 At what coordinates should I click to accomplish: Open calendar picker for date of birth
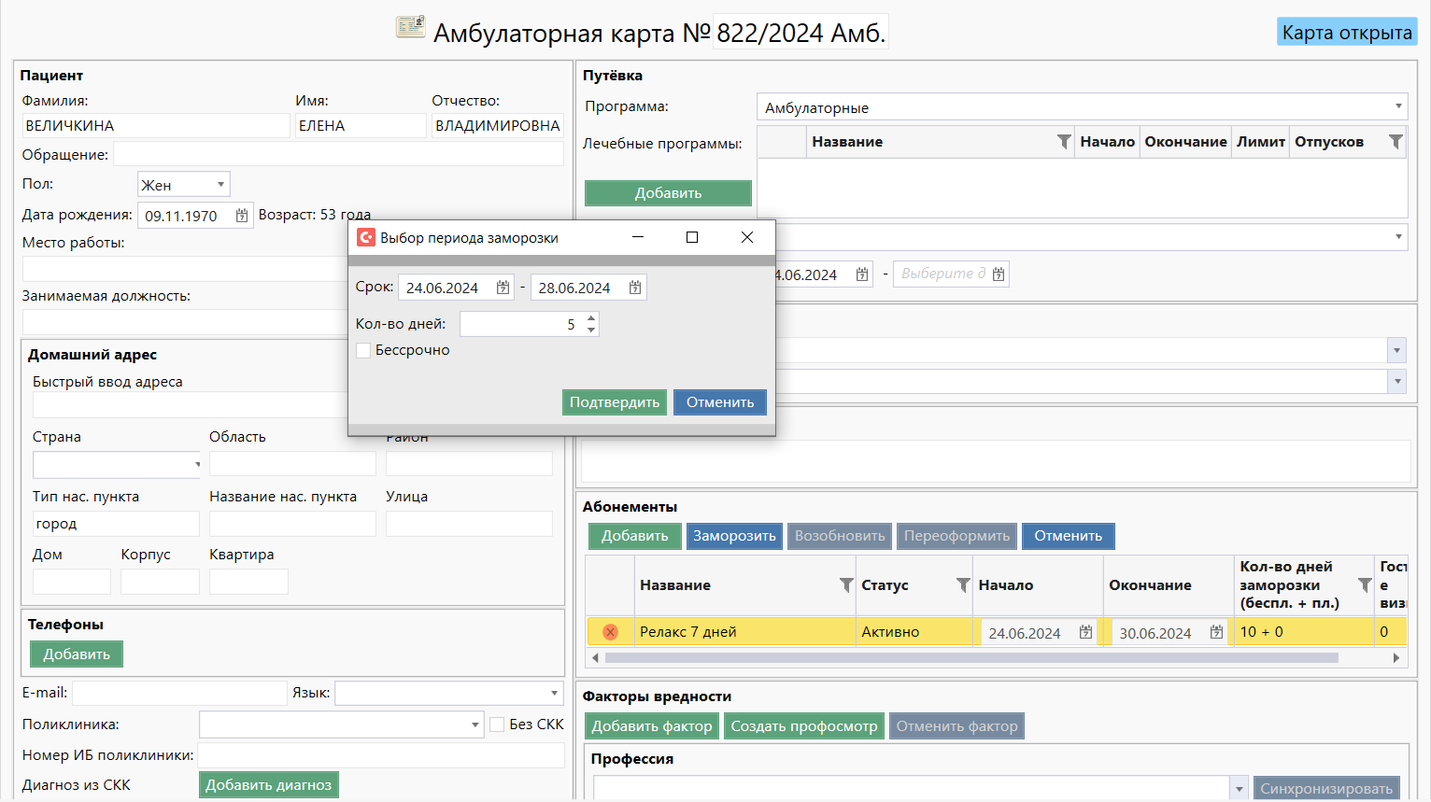click(x=242, y=216)
